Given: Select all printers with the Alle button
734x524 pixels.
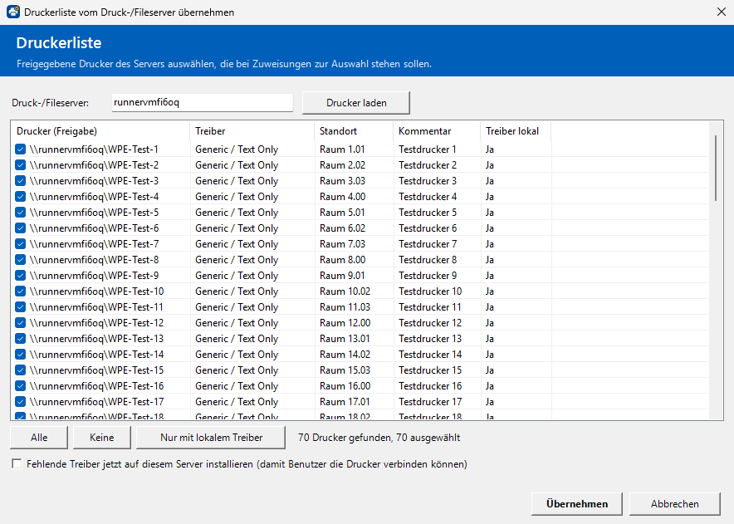Looking at the screenshot, I should pyautogui.click(x=39, y=438).
